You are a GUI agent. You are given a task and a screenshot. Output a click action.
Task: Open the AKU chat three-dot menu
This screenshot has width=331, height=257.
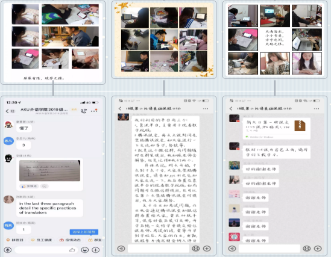94,111
